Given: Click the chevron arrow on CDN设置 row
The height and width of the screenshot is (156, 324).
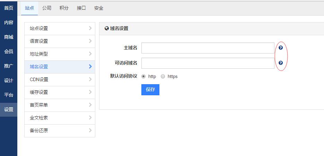Looking at the screenshot, I should pyautogui.click(x=90, y=79).
